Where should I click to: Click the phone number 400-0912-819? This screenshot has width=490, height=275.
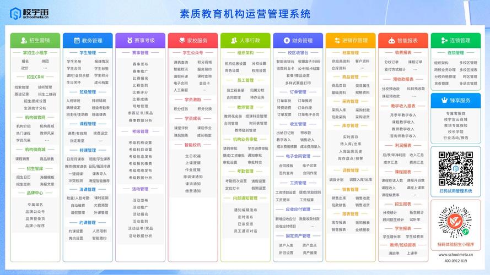pyautogui.click(x=456, y=261)
